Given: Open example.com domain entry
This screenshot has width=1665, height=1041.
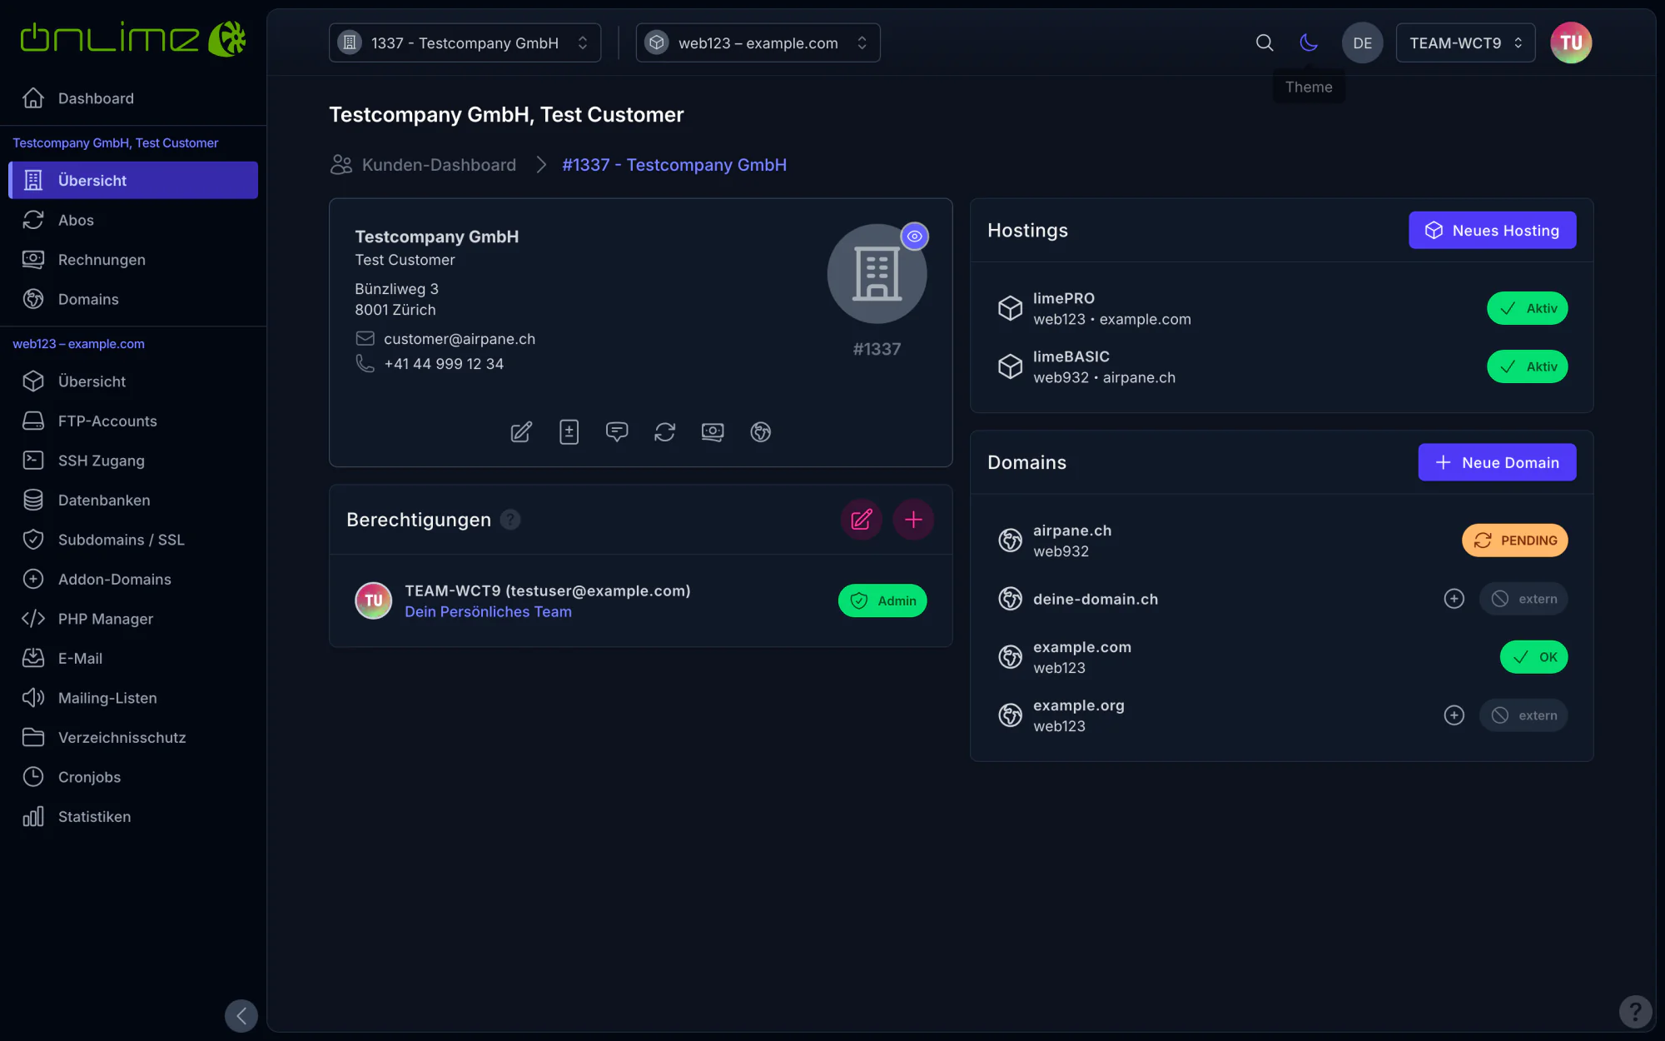Looking at the screenshot, I should 1082,657.
